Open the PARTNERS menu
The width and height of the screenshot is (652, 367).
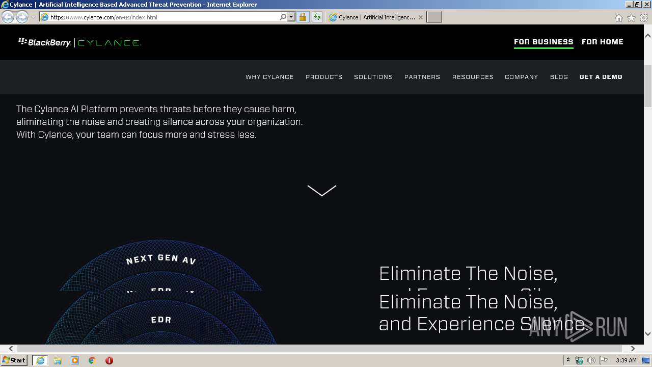pos(422,77)
